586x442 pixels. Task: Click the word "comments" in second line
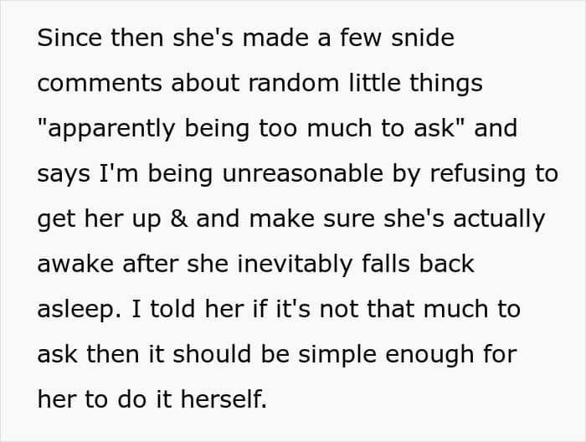click(x=100, y=84)
